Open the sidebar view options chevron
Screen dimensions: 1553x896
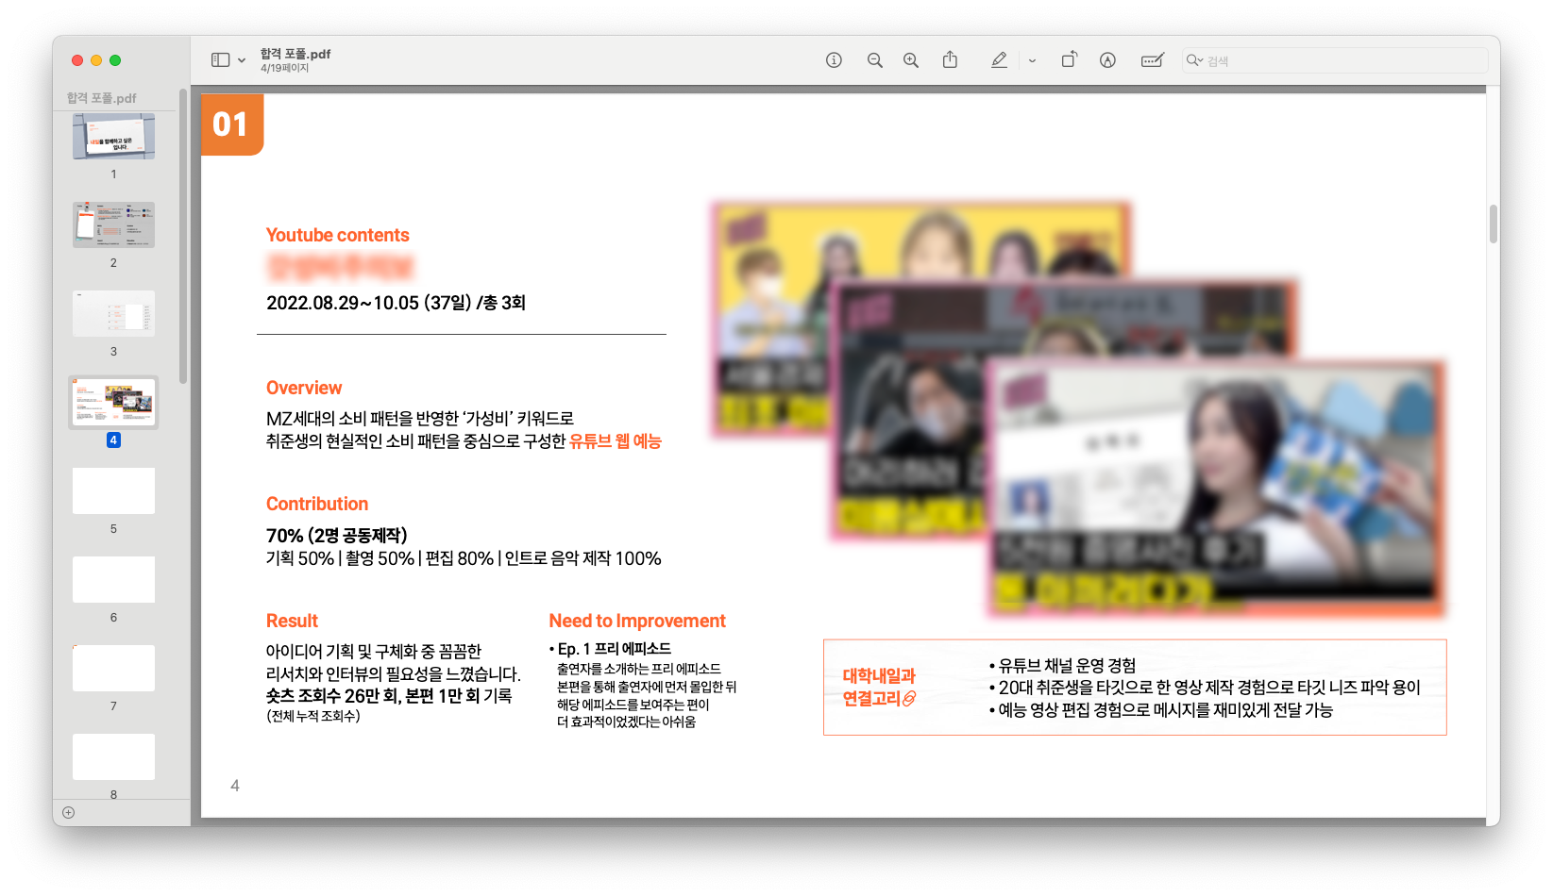(242, 60)
